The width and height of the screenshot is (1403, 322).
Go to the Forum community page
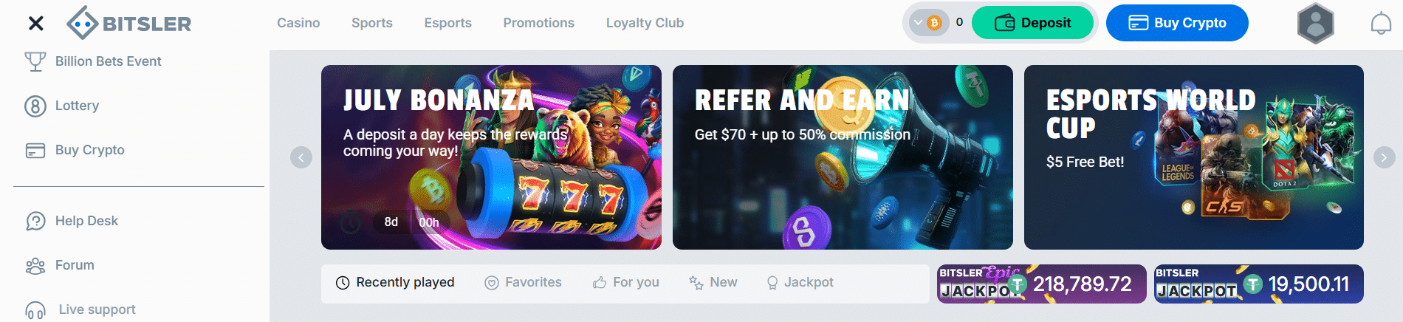click(x=60, y=265)
